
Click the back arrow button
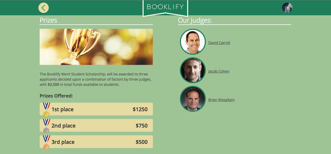click(x=44, y=8)
